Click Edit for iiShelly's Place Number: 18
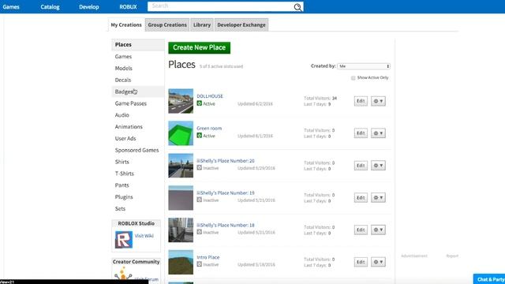The width and height of the screenshot is (505, 284). tap(361, 230)
